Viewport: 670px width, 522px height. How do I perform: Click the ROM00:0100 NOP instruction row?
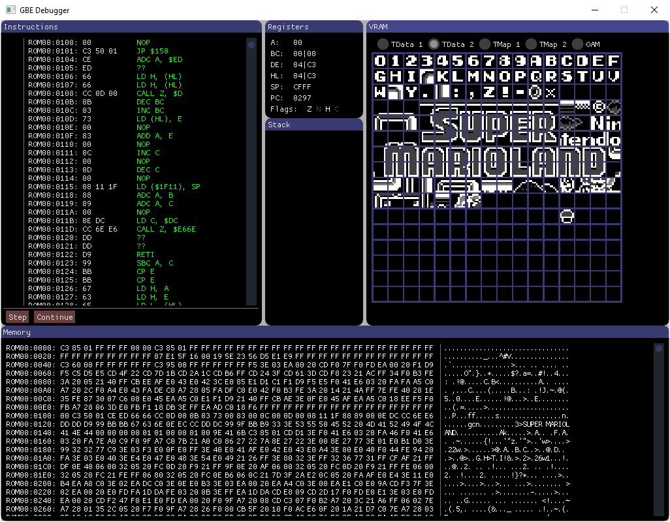pos(89,42)
